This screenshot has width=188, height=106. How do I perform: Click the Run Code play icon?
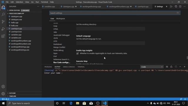[x=171, y=6]
